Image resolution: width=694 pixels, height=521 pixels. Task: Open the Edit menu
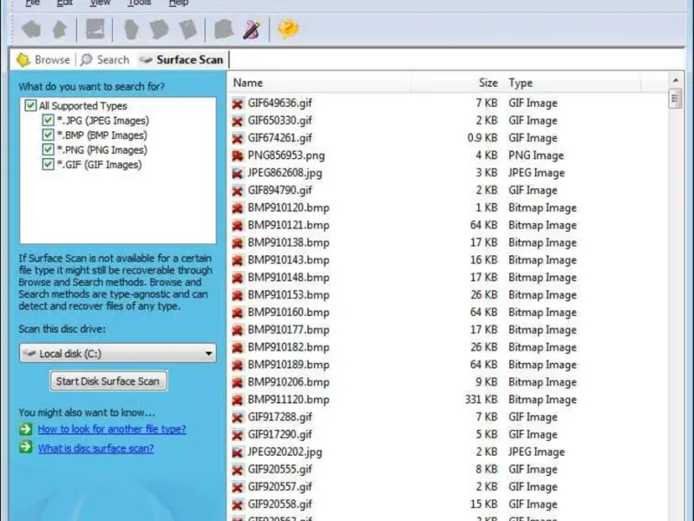[x=64, y=3]
